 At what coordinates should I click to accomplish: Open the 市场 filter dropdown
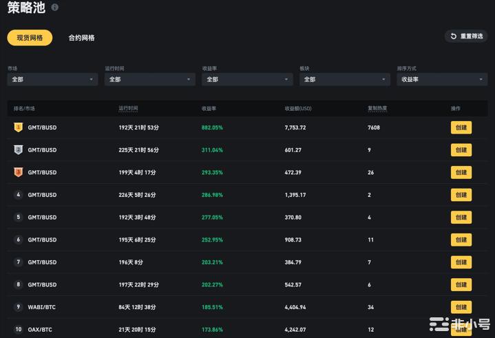coord(52,80)
